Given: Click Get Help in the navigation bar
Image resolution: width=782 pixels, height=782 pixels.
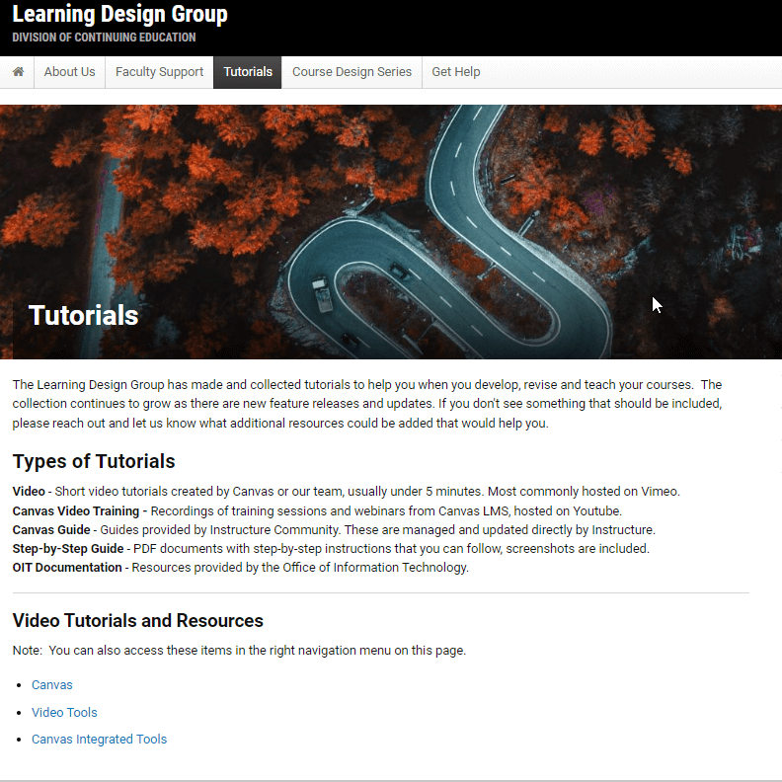Looking at the screenshot, I should tap(456, 72).
